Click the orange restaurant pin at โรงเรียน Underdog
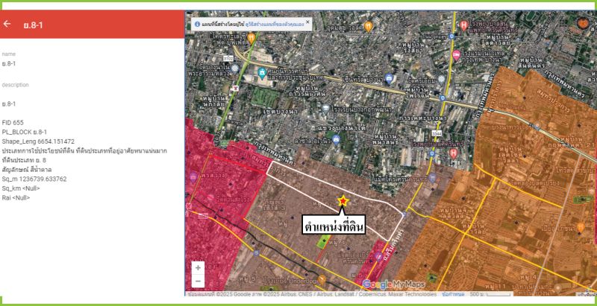This screenshot has height=306, width=597. pos(322,280)
